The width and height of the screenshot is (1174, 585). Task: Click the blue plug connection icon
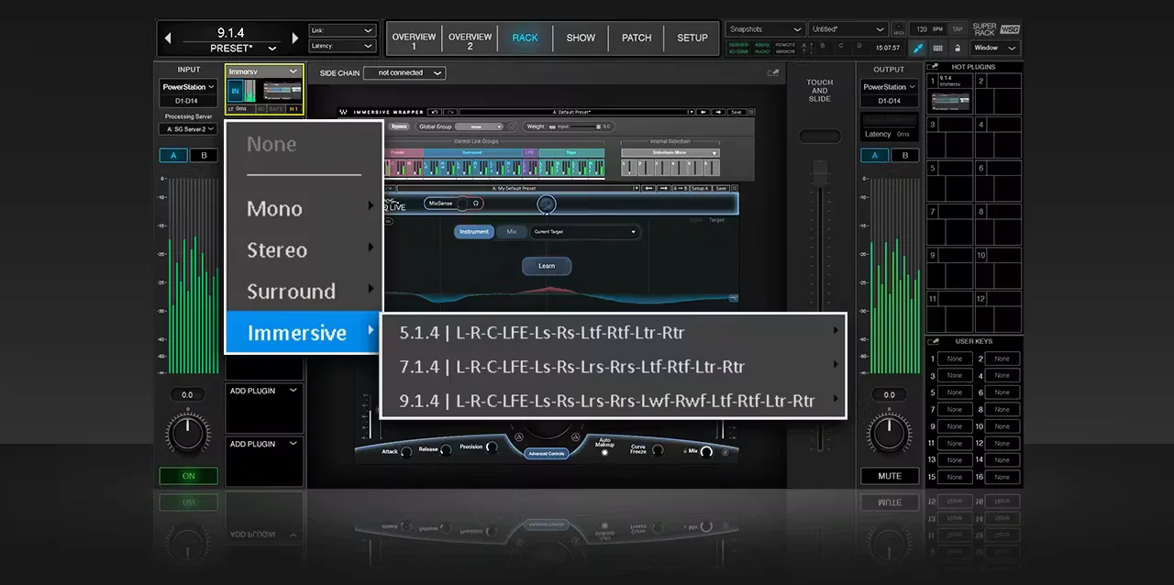pos(916,48)
